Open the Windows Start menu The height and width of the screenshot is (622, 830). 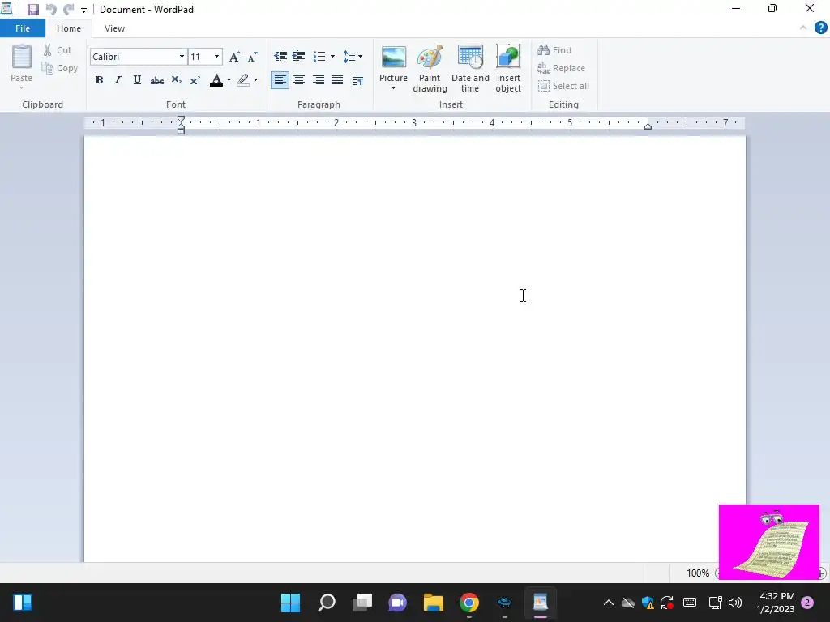(x=290, y=603)
